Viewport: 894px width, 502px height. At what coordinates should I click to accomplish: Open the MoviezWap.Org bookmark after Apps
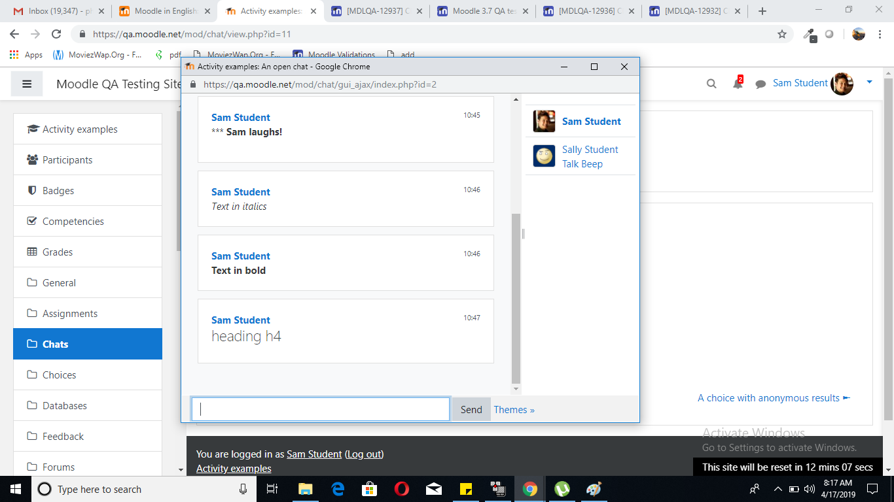point(98,55)
